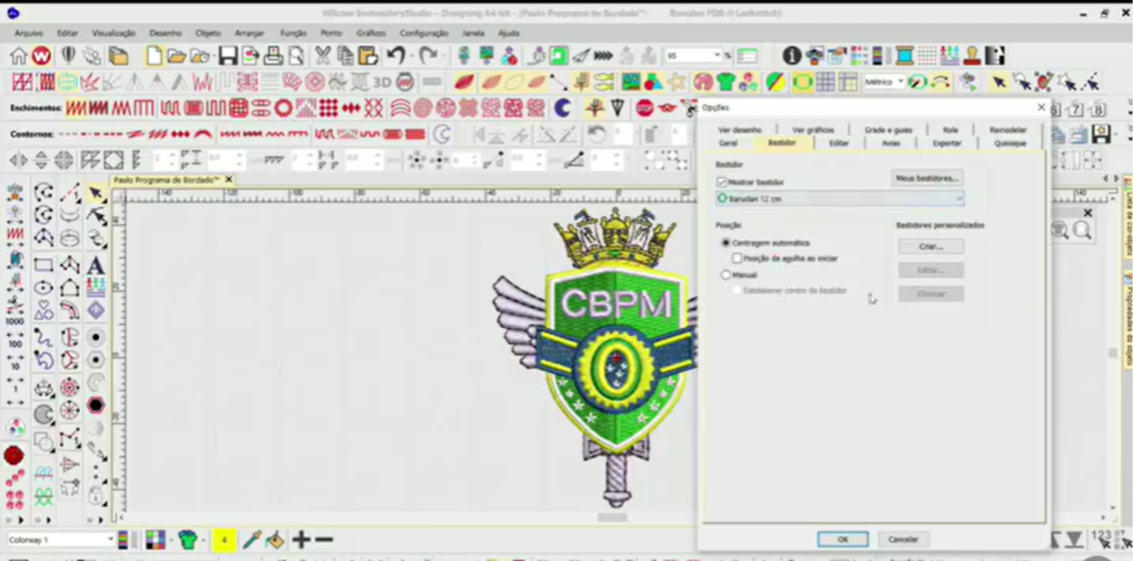Open a design with folder icon
1133x561 pixels.
coord(176,55)
